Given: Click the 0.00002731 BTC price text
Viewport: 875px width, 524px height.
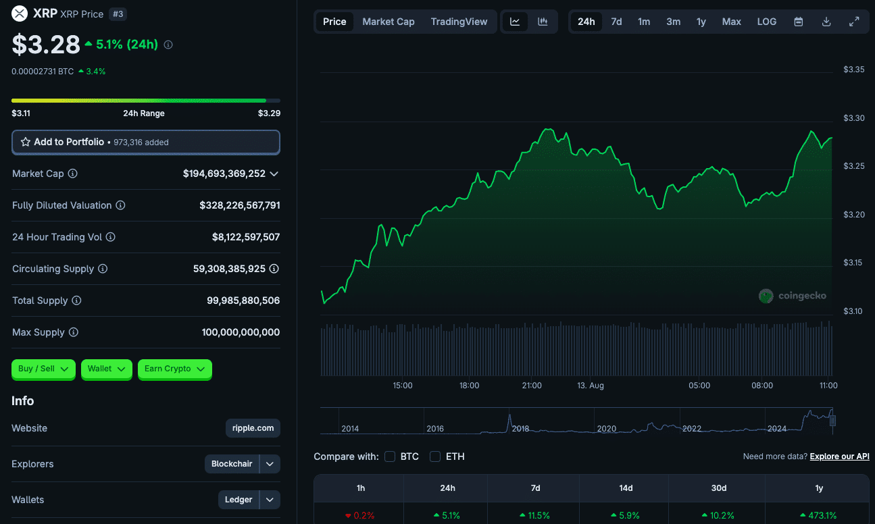Looking at the screenshot, I should (43, 71).
